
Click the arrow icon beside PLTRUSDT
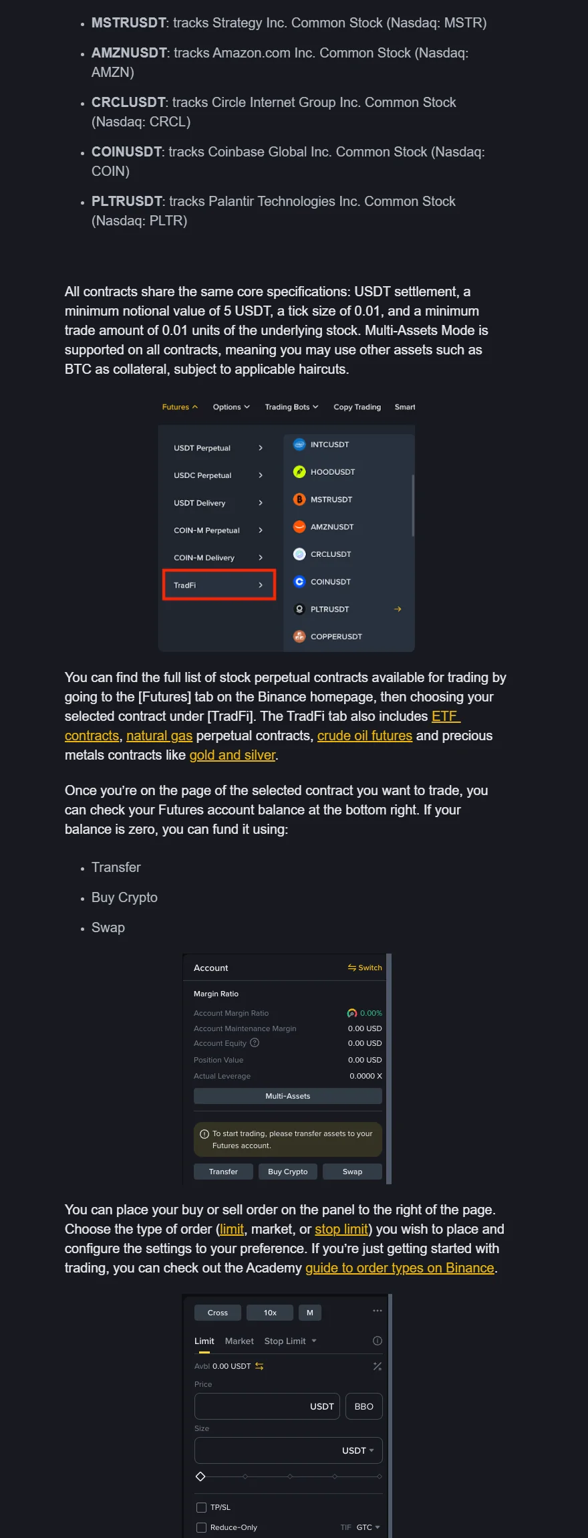tap(398, 609)
